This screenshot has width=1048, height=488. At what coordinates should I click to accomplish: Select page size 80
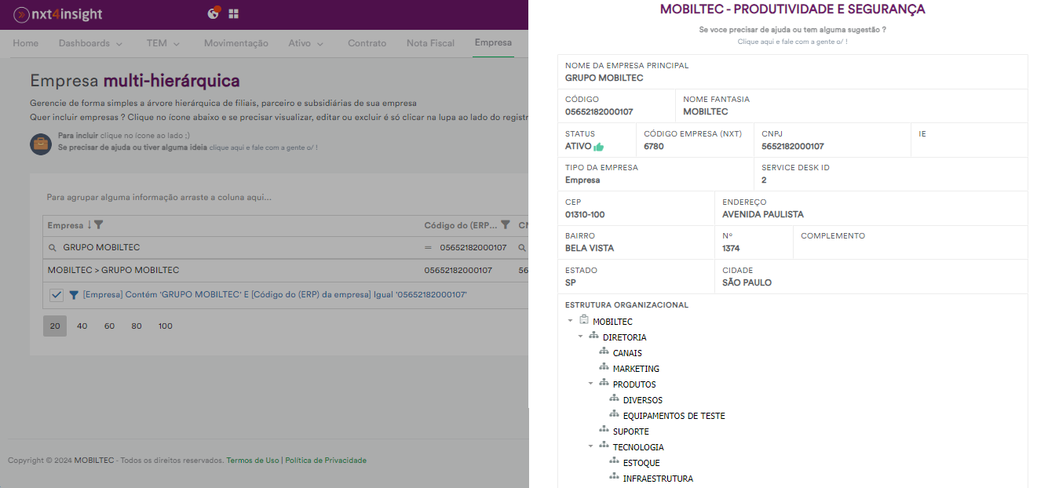pyautogui.click(x=137, y=326)
